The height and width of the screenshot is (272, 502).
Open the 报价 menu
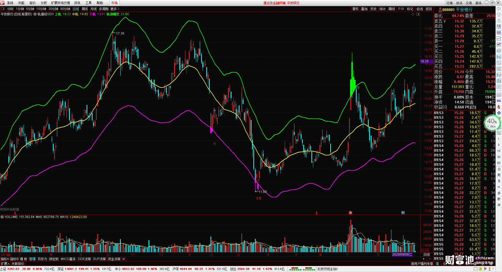coord(33,3)
